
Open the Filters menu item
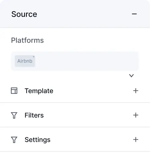[x=75, y=115]
